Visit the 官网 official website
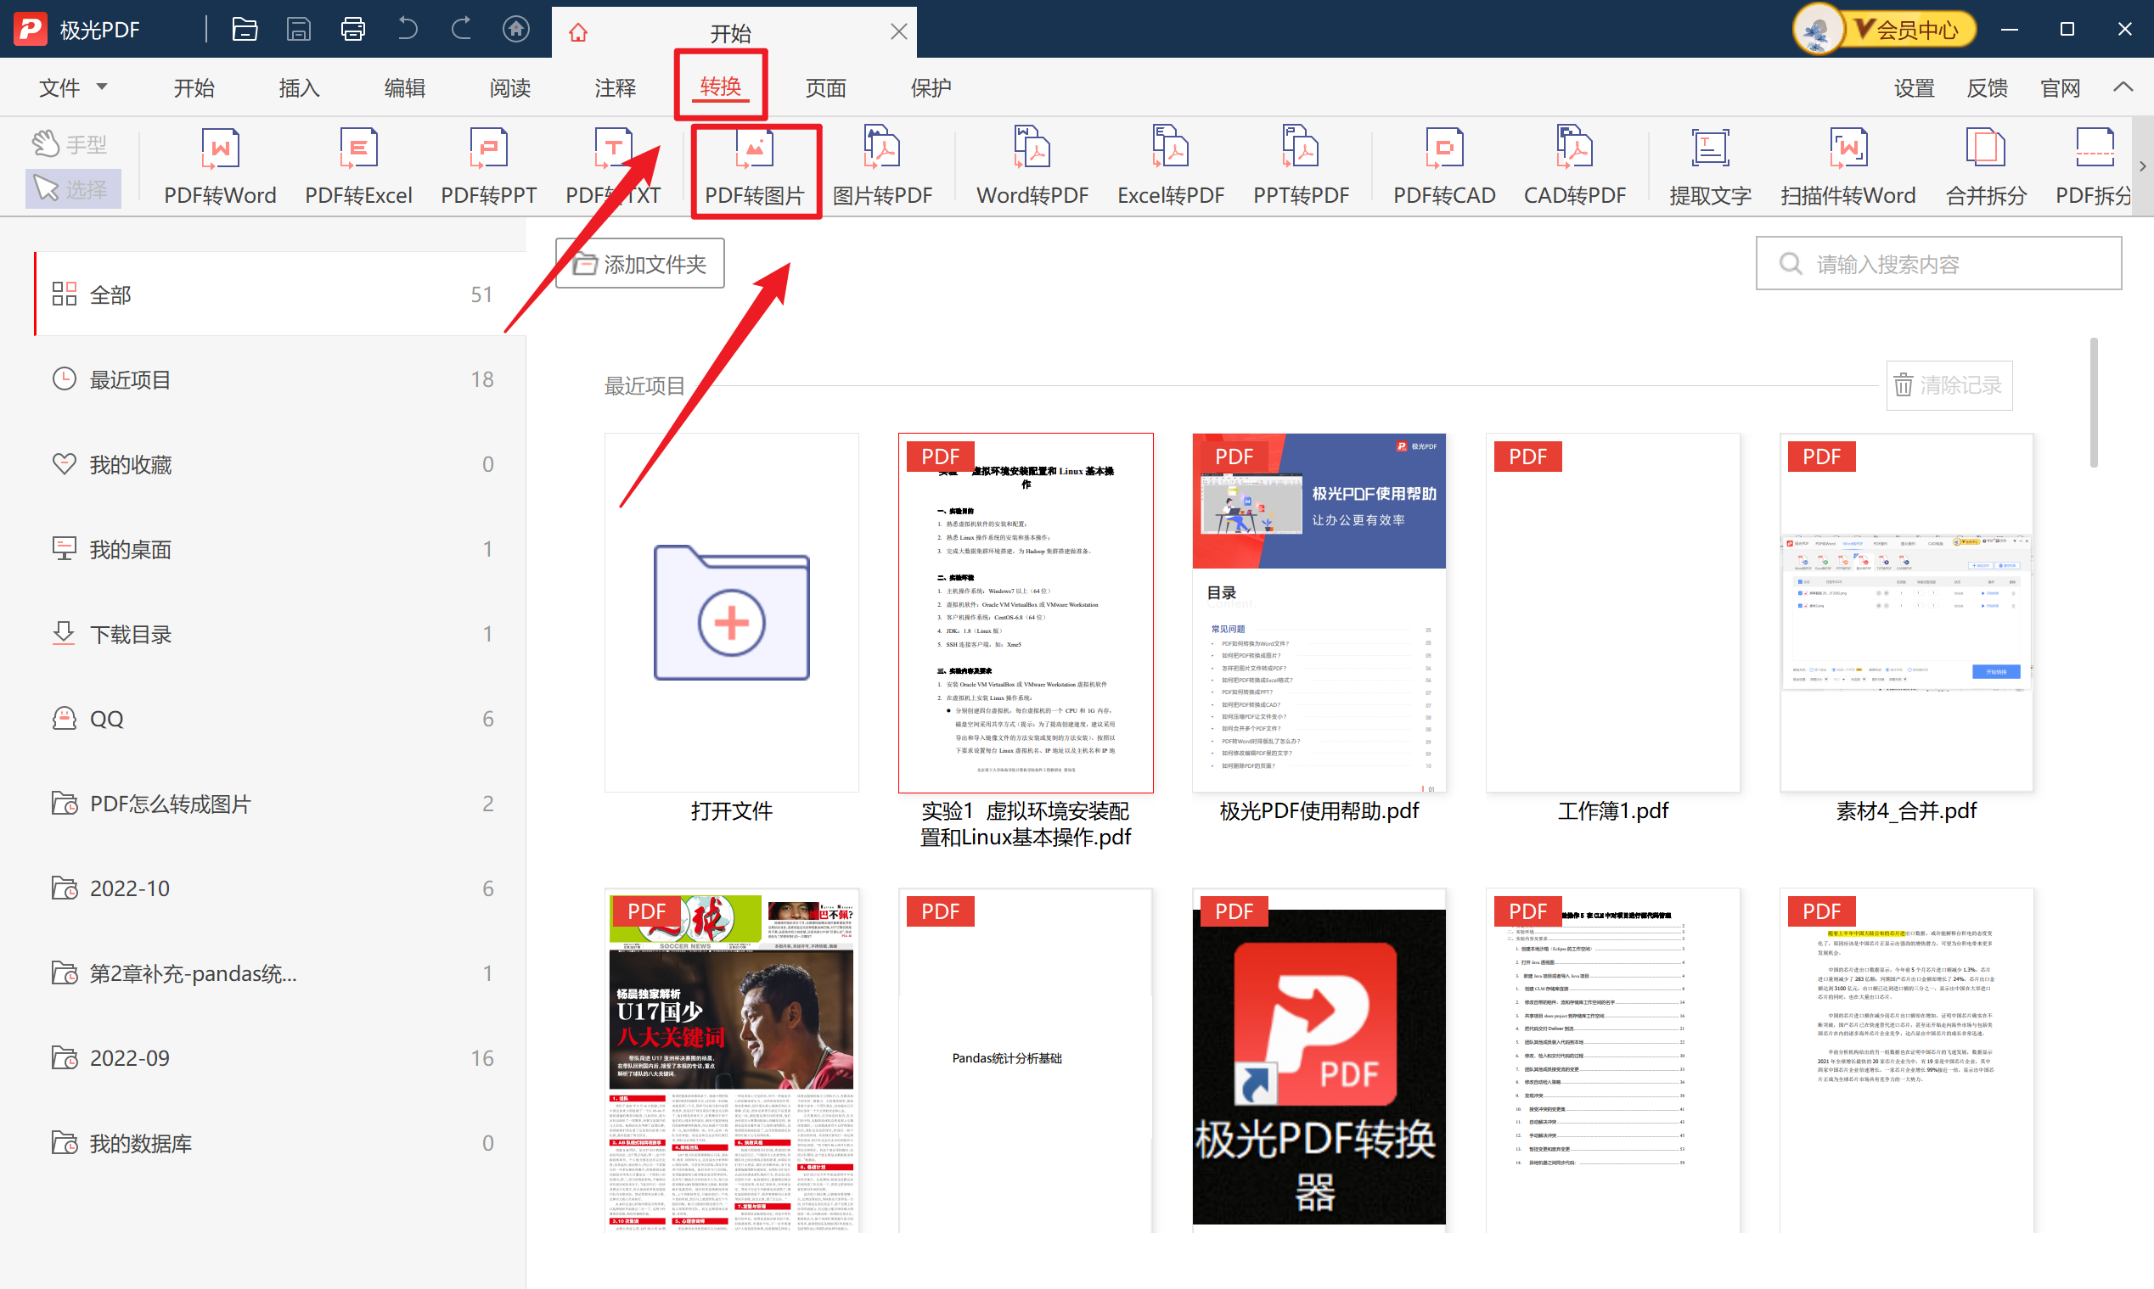This screenshot has width=2154, height=1289. [2060, 87]
